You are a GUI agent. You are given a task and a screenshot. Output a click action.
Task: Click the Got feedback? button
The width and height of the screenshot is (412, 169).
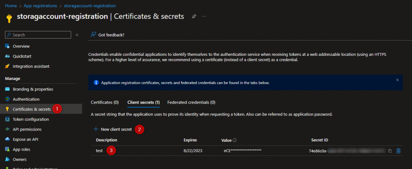108,35
